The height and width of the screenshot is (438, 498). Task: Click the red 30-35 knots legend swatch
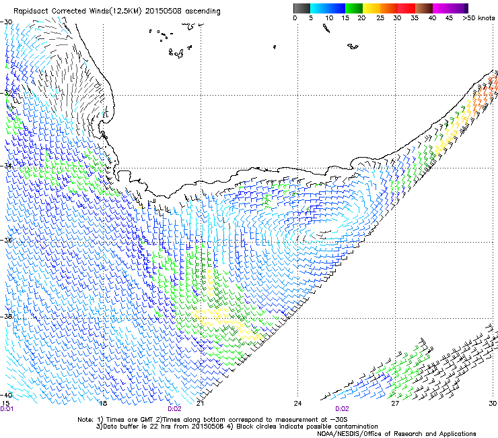coord(406,8)
